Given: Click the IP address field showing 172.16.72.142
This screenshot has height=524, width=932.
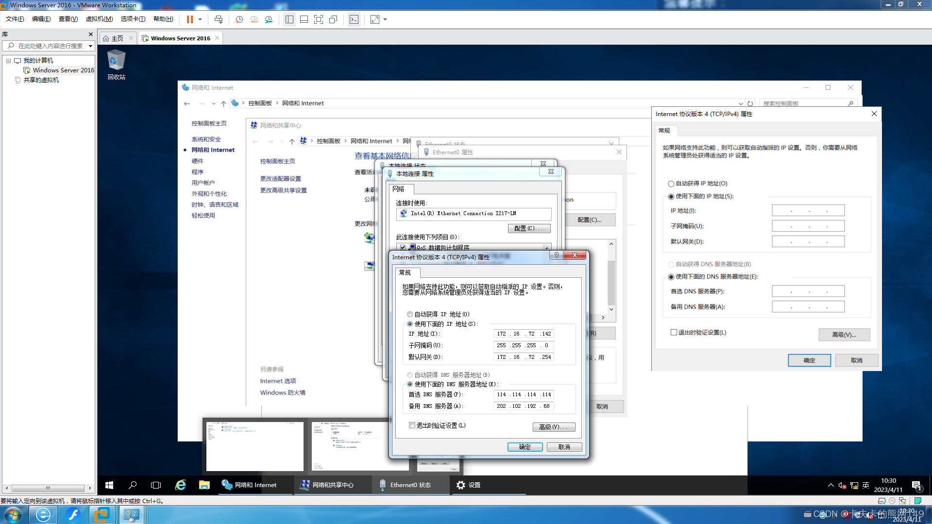Looking at the screenshot, I should [524, 334].
